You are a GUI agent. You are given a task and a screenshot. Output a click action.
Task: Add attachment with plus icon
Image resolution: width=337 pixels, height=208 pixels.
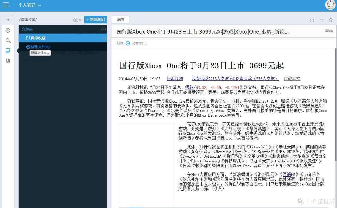point(128,43)
